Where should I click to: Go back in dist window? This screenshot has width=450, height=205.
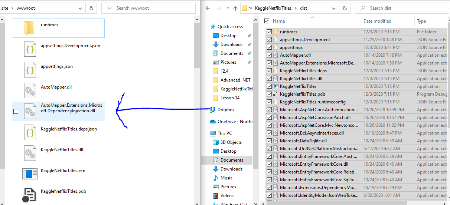(208, 8)
